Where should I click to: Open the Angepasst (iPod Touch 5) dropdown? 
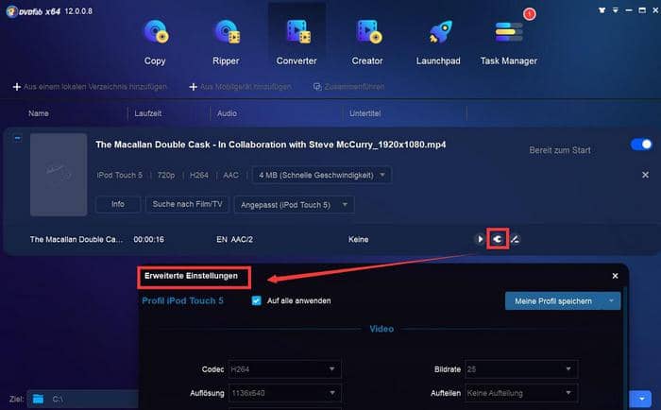coord(294,205)
